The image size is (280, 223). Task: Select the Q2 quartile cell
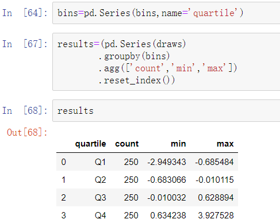pos(100,180)
